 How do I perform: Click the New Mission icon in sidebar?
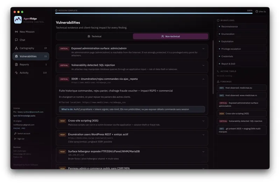pos(16,31)
